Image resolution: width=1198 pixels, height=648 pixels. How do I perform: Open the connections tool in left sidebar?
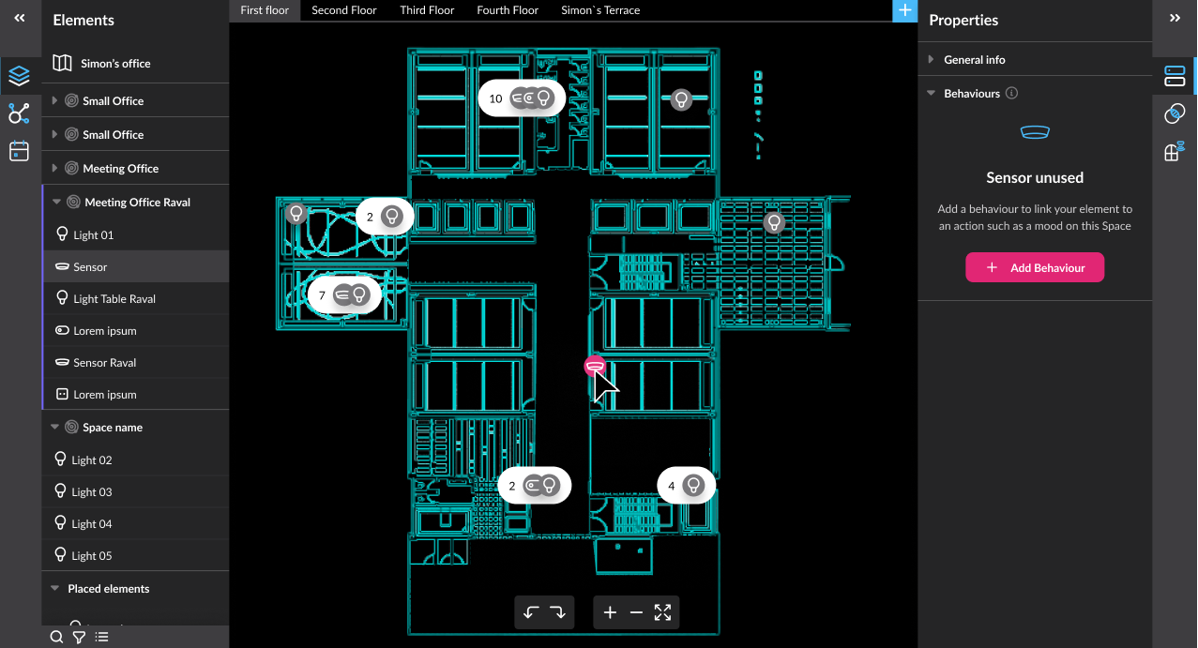coord(19,113)
